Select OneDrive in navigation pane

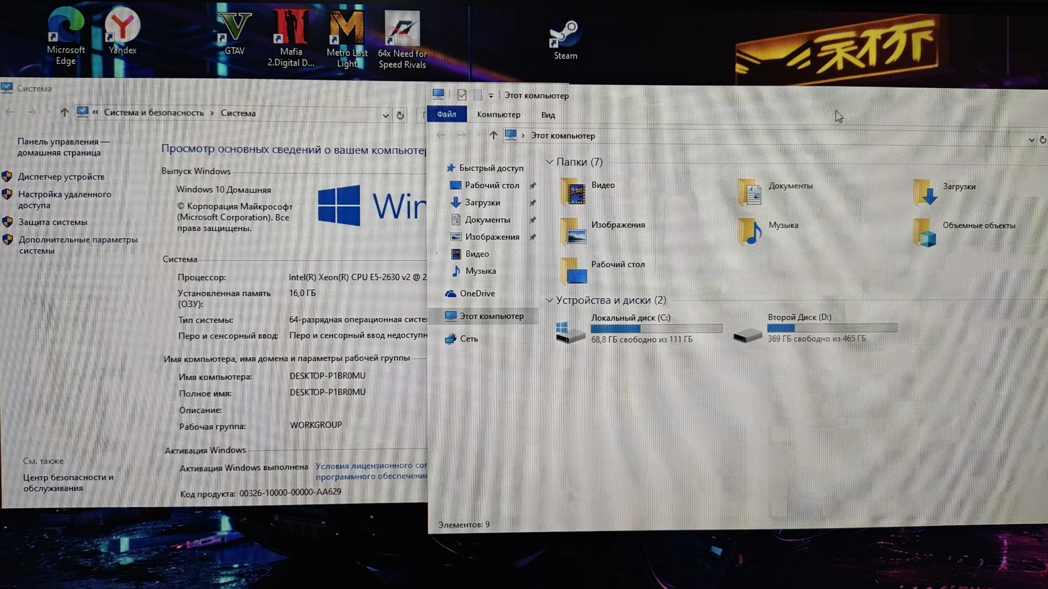470,293
